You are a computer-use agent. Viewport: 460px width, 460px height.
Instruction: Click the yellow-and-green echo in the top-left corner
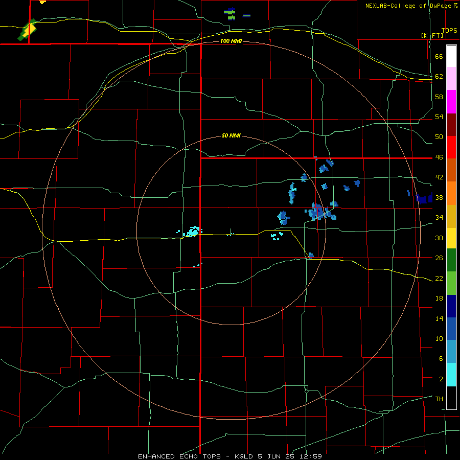point(28,30)
